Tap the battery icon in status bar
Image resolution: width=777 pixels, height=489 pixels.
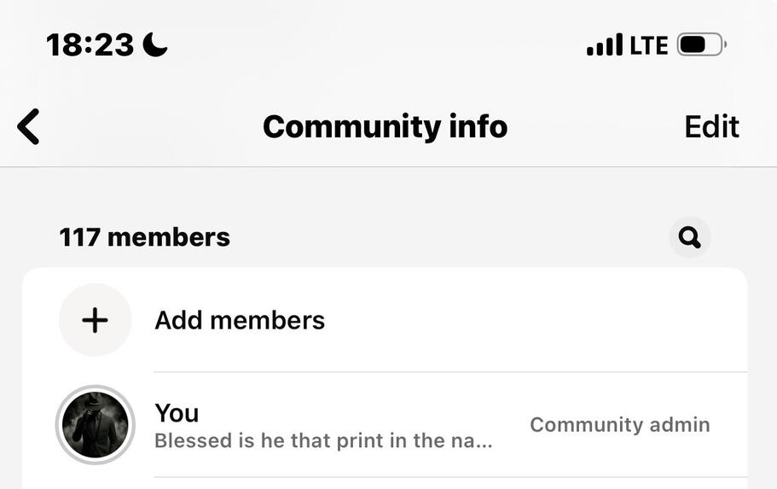[x=702, y=44]
